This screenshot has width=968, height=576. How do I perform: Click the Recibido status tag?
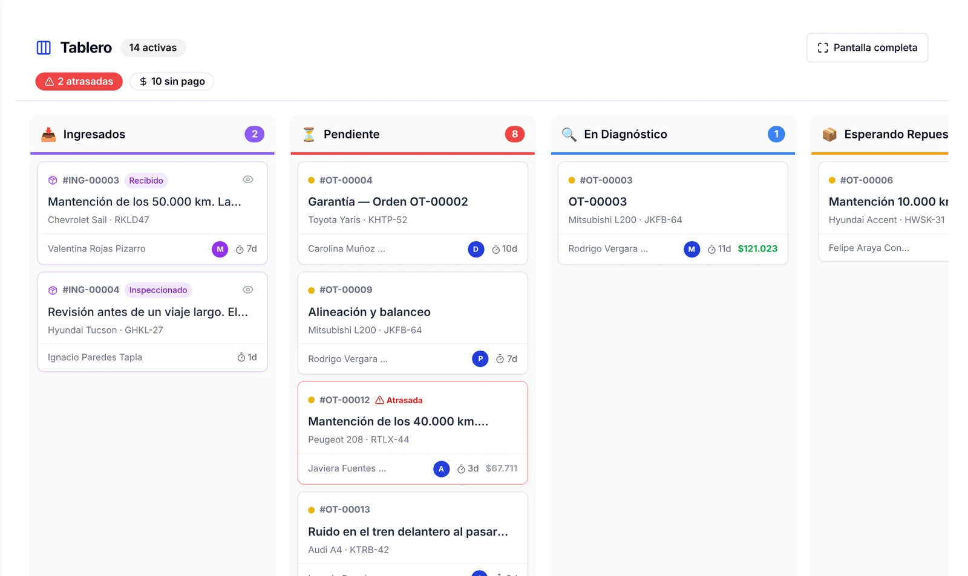tap(146, 181)
